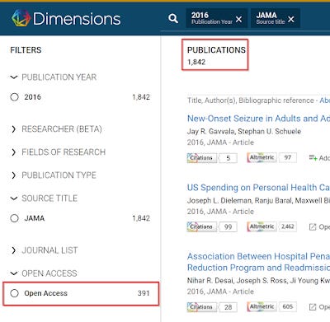Screen dimensions: 330x322
Task: Click the Publications tab showing 1,842
Action: 215,54
